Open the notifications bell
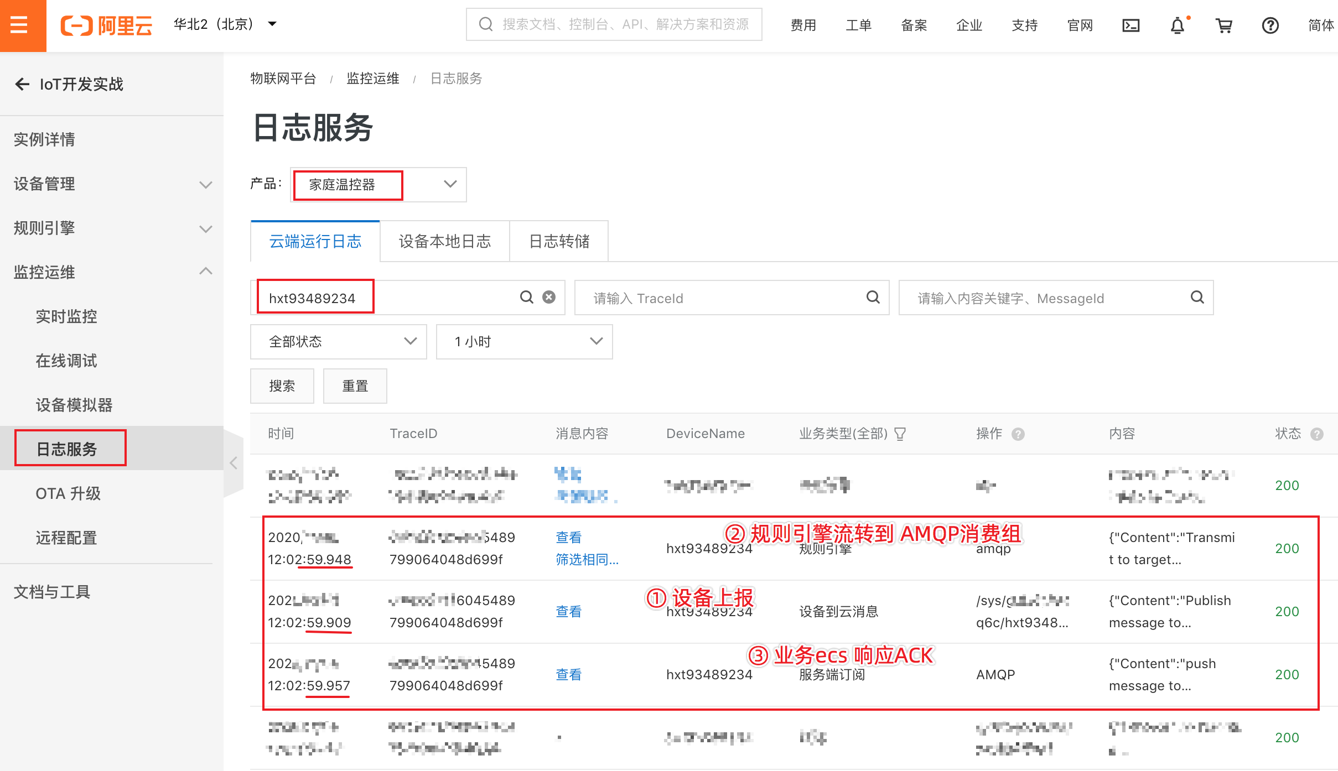This screenshot has height=771, width=1338. click(x=1178, y=25)
